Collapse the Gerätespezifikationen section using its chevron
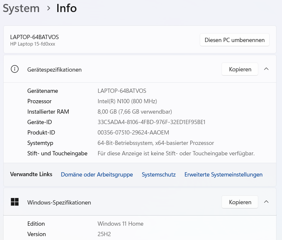282x240 pixels. (266, 69)
